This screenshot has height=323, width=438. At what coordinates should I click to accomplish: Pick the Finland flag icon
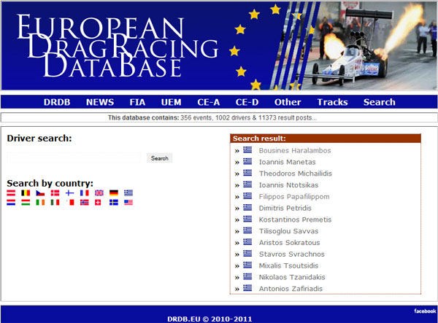(x=69, y=192)
